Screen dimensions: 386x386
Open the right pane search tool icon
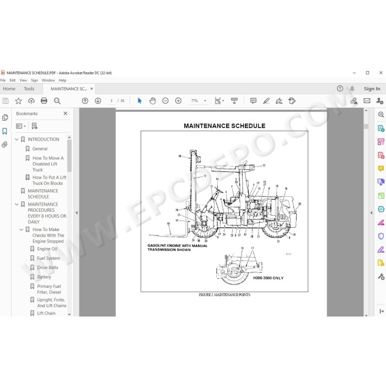[x=381, y=115]
